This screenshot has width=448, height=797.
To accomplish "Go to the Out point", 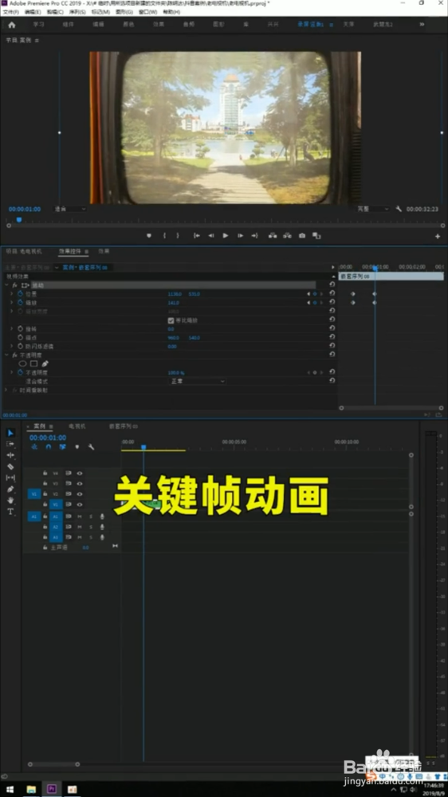I will coord(254,235).
